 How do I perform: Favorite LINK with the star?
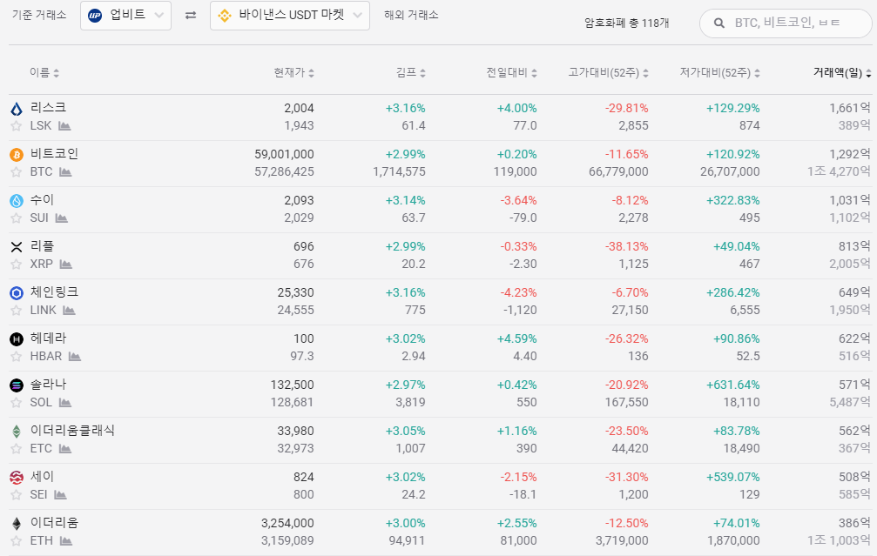[x=17, y=310]
